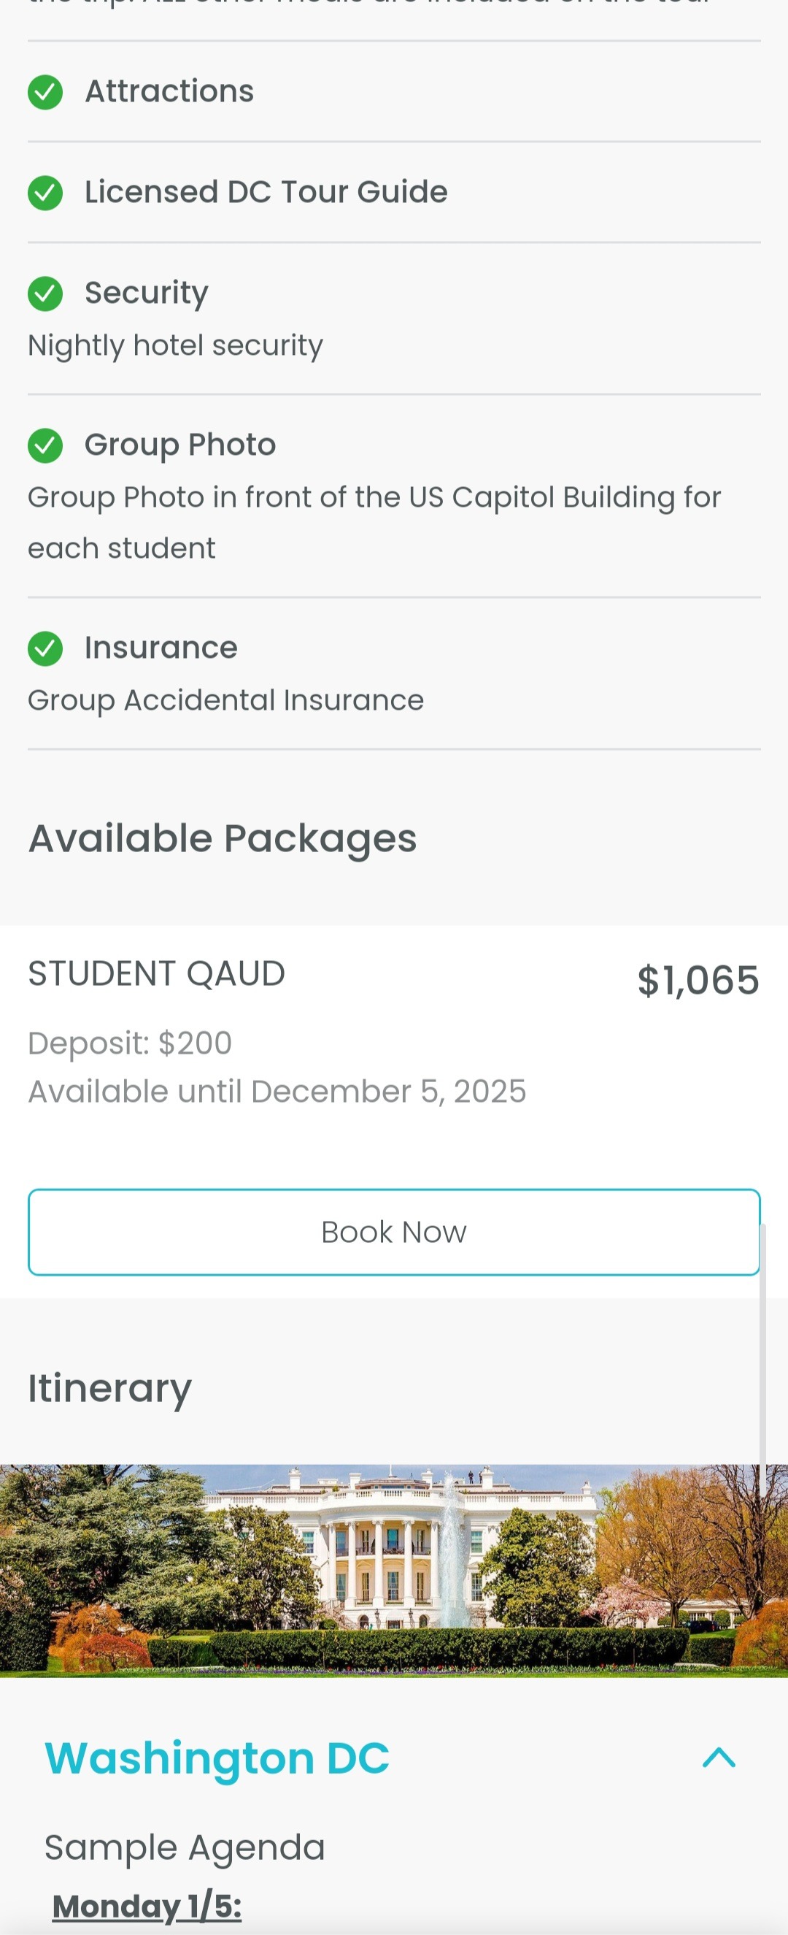Select the STUDENT QAUD package title

point(156,973)
